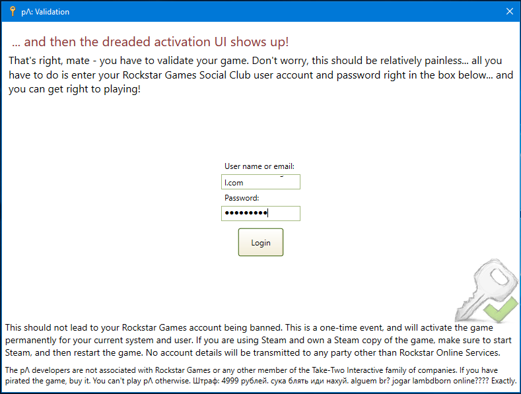Focus the User name or email field
Image resolution: width=521 pixels, height=394 pixels.
pyautogui.click(x=260, y=181)
